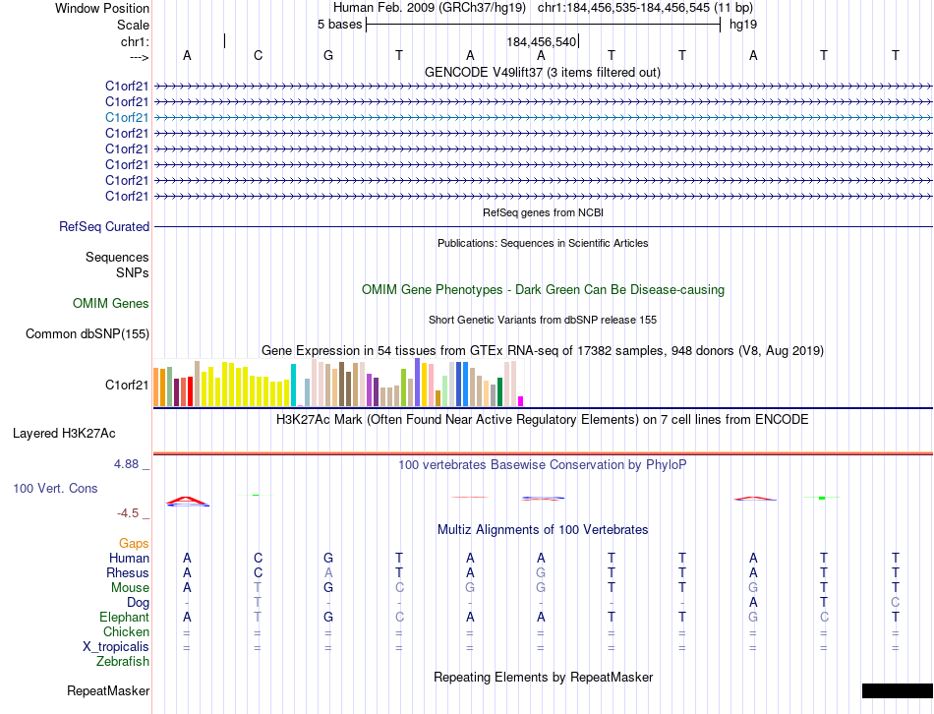The width and height of the screenshot is (934, 714).
Task: Open Short Genetic Variants from dbSNP release 155
Action: click(x=543, y=320)
